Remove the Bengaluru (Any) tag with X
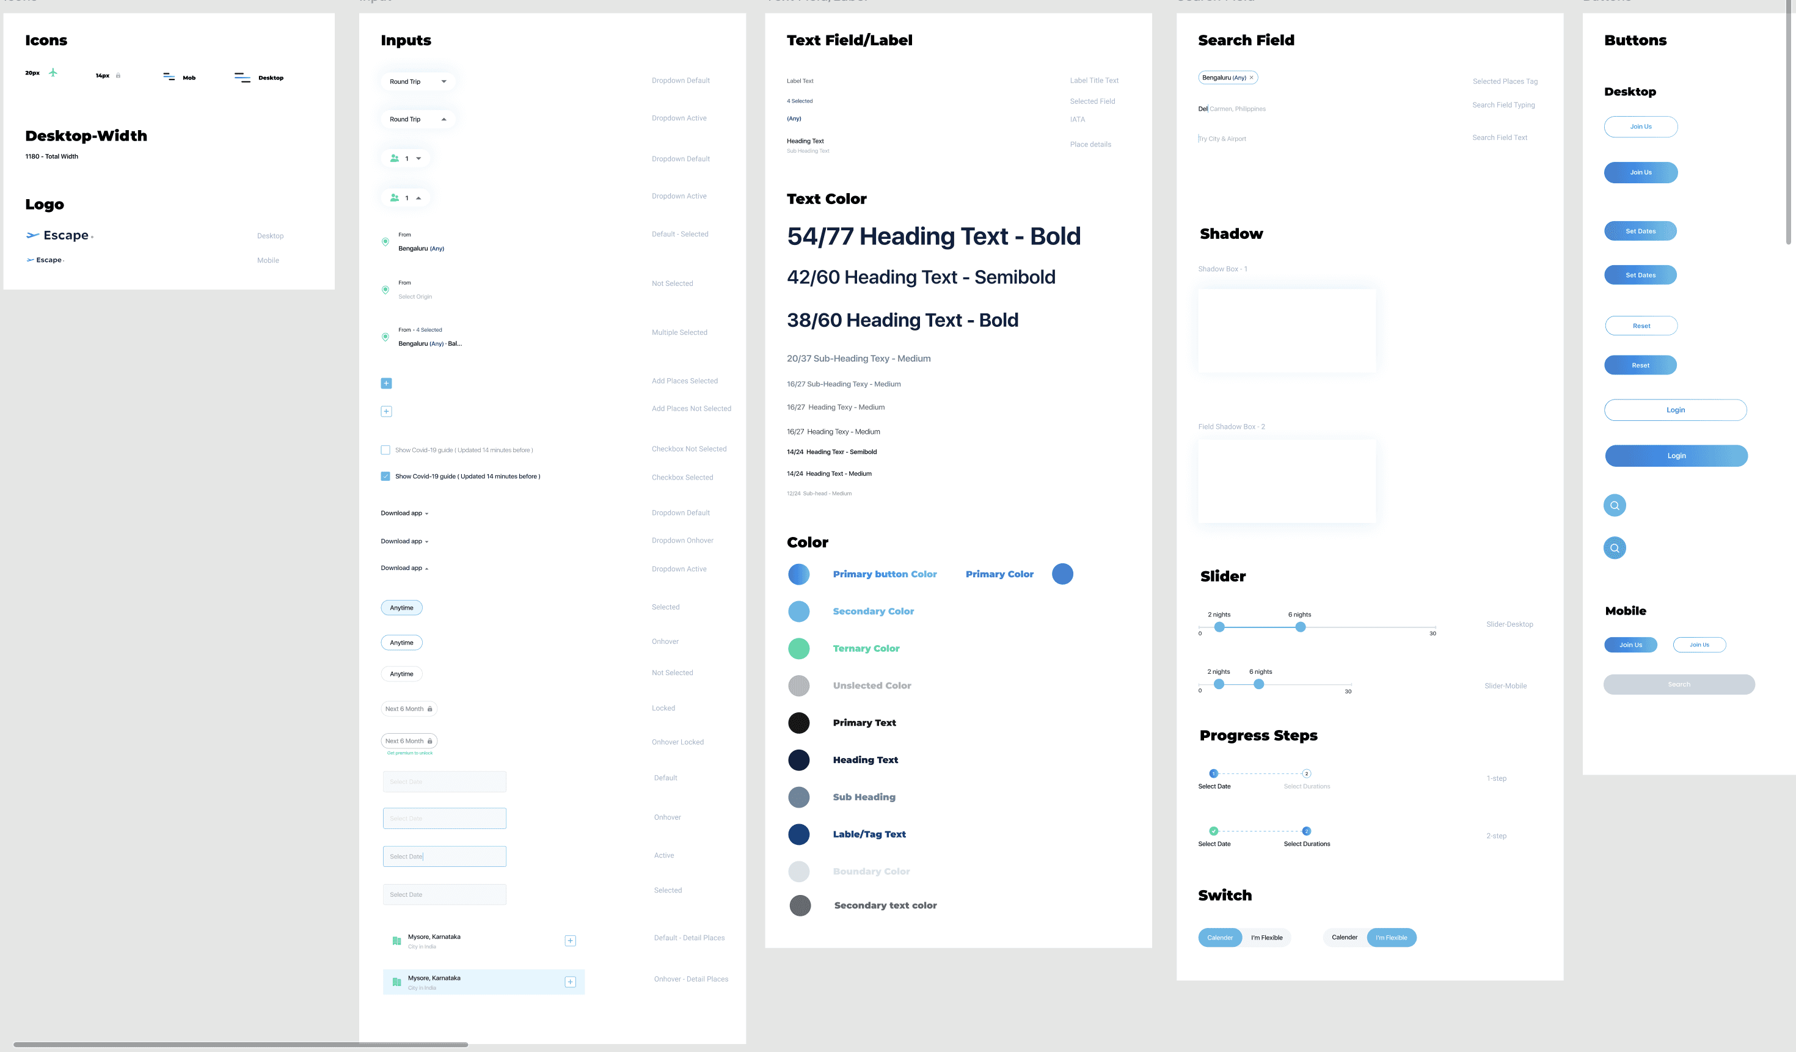Viewport: 1796px width, 1052px height. (x=1251, y=78)
